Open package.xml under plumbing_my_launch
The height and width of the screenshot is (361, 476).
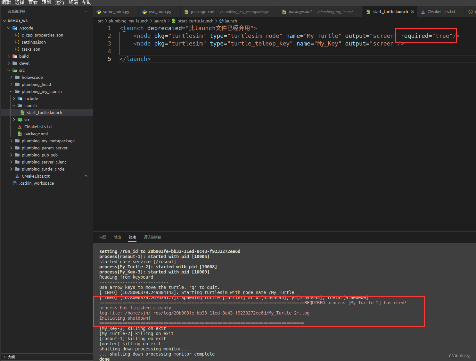pos(36,134)
